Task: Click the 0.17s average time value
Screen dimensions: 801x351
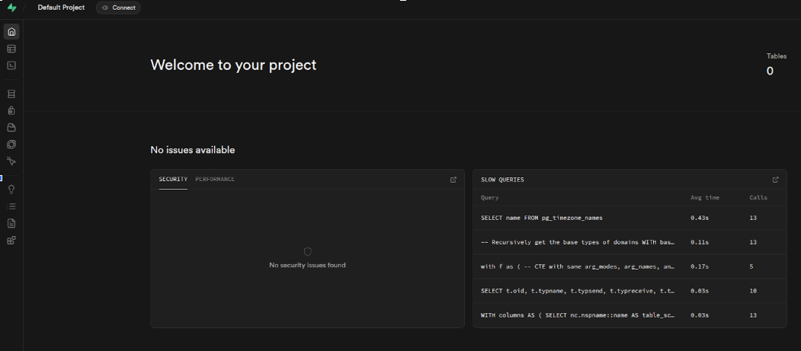Action: point(700,266)
